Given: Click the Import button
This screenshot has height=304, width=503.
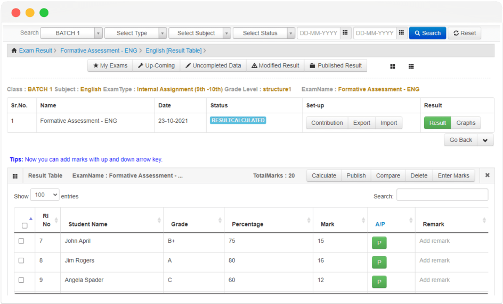Looking at the screenshot, I should click(388, 123).
